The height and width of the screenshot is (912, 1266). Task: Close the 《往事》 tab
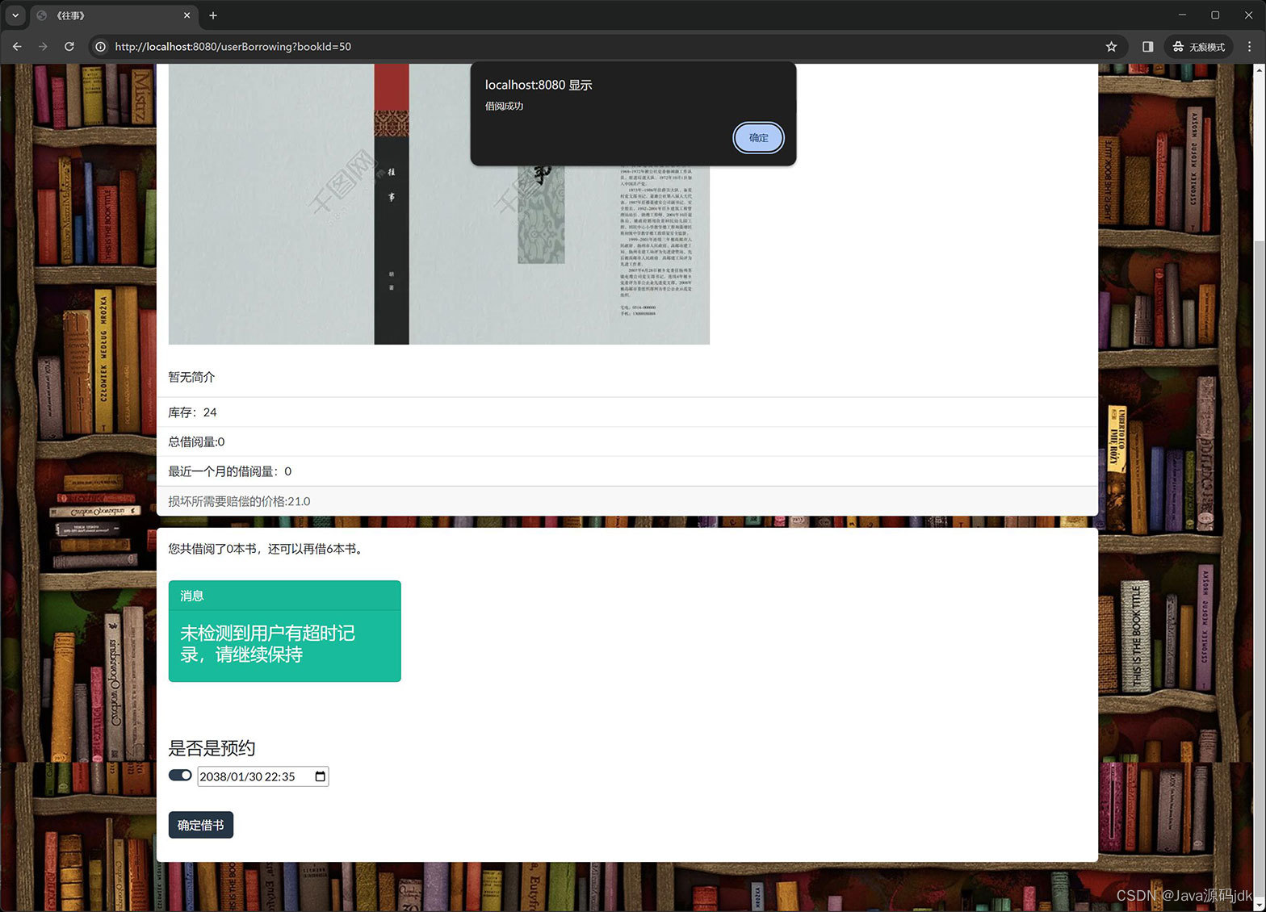coord(187,15)
